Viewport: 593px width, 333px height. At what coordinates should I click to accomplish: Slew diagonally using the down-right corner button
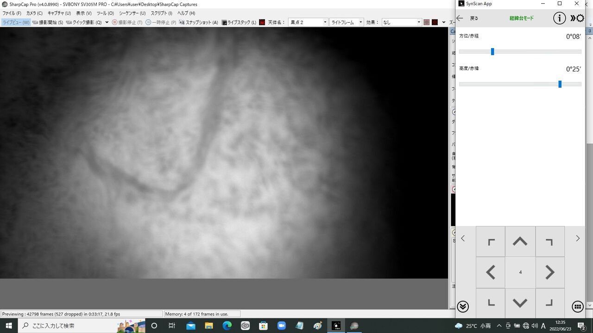click(x=550, y=303)
